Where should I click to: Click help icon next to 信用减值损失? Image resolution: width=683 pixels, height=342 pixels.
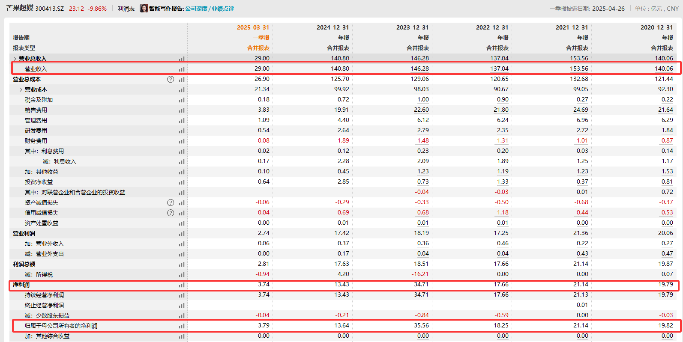(x=171, y=213)
